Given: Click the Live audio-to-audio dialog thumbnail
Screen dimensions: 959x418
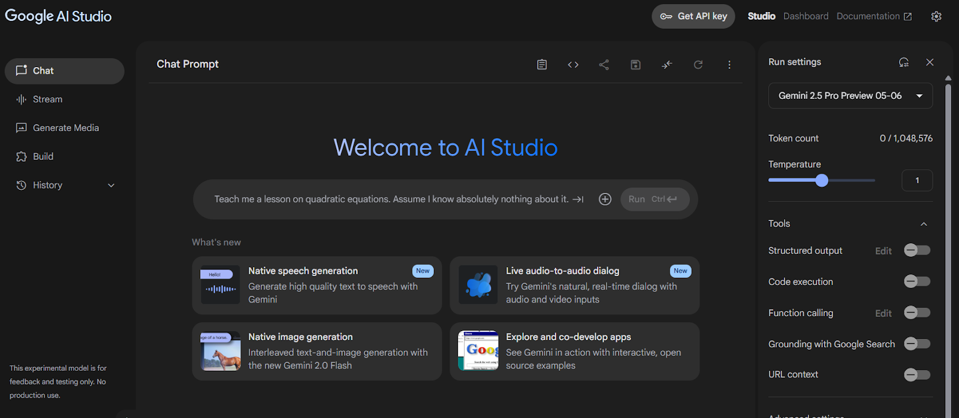Looking at the screenshot, I should pyautogui.click(x=478, y=284).
